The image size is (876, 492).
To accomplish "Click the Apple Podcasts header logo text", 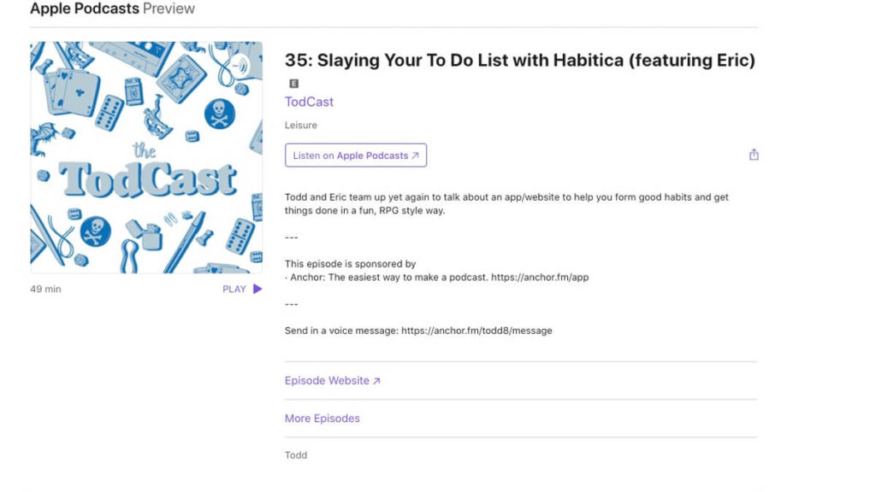I will 84,9.
